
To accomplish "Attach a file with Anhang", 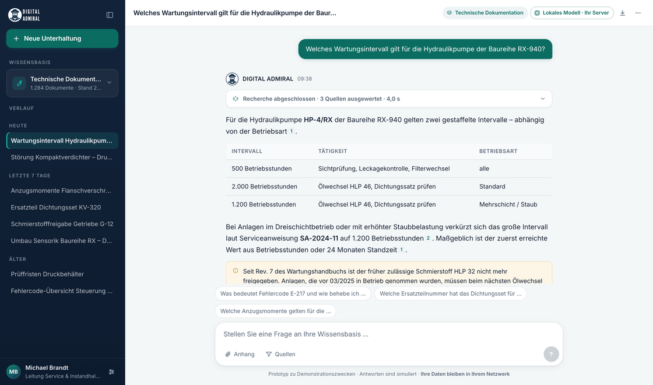I will coord(240,354).
